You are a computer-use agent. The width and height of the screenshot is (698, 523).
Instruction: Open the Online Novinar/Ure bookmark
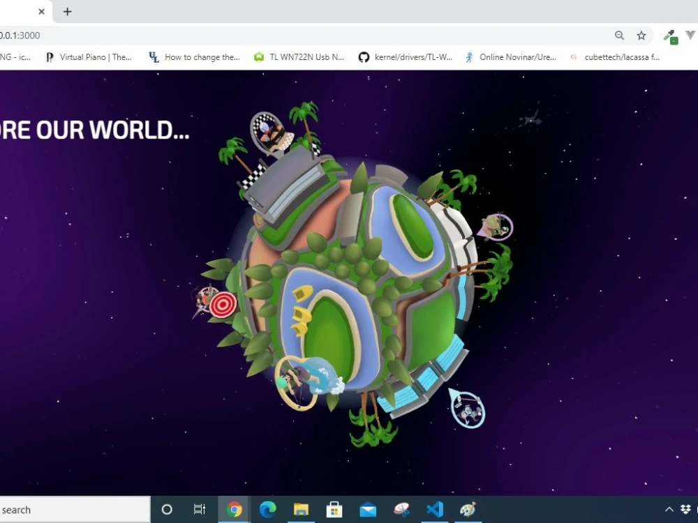tap(510, 57)
